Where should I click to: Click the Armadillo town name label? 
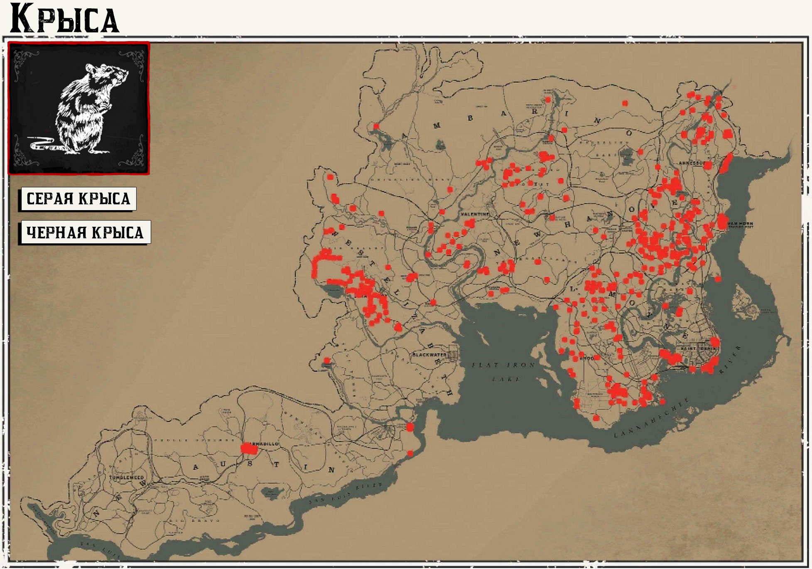268,444
